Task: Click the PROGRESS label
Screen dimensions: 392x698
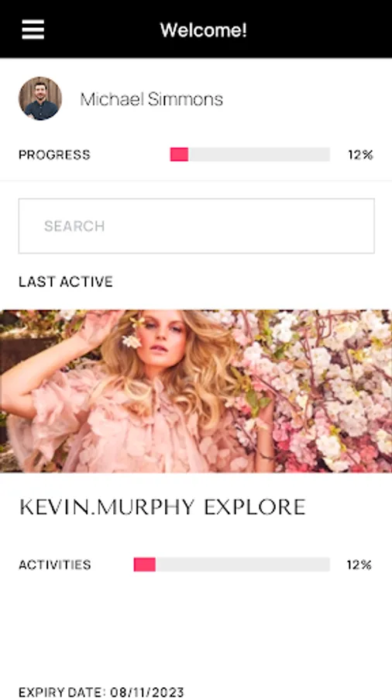Action: tap(54, 155)
